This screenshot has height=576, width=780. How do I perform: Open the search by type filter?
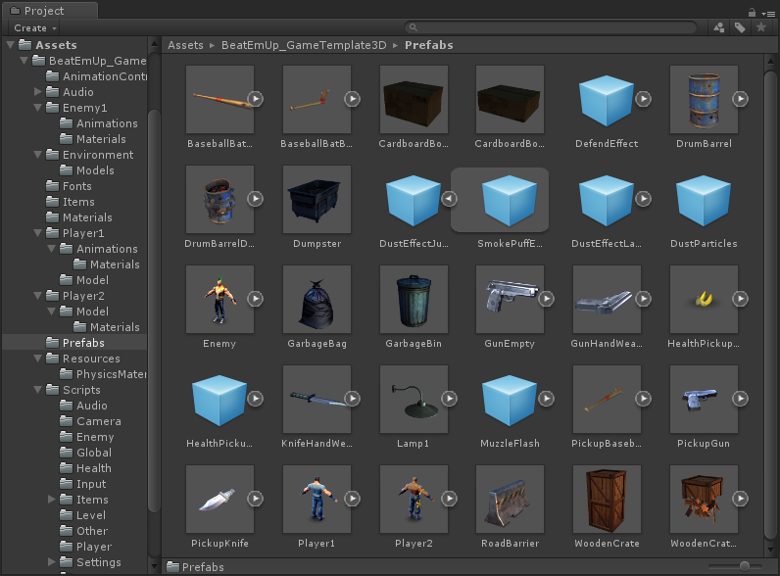(719, 27)
